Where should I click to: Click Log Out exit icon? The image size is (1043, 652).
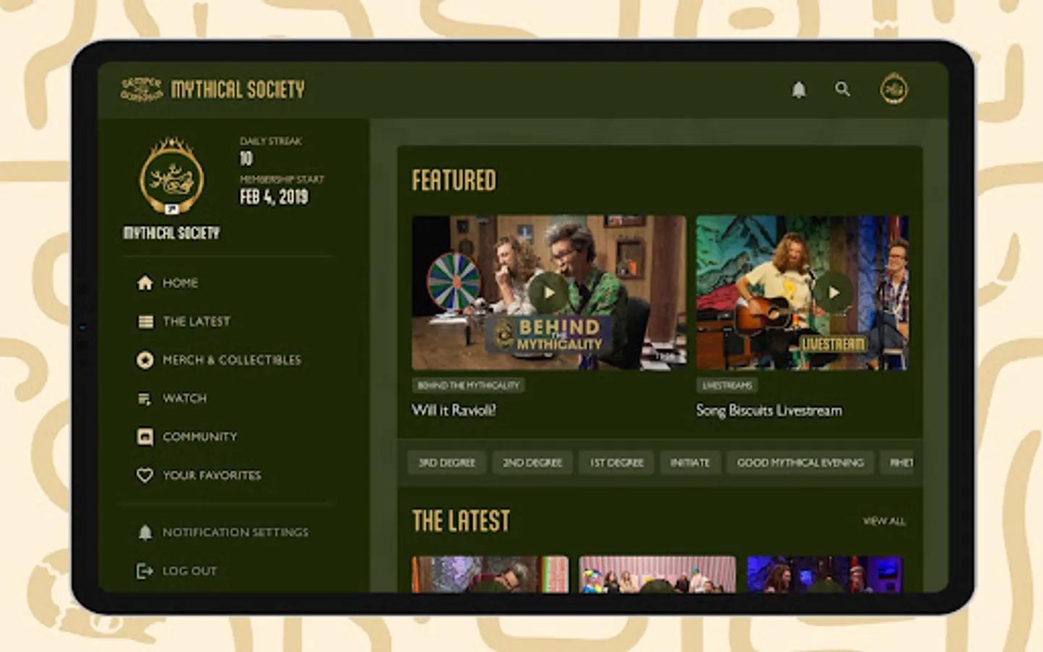click(x=145, y=571)
